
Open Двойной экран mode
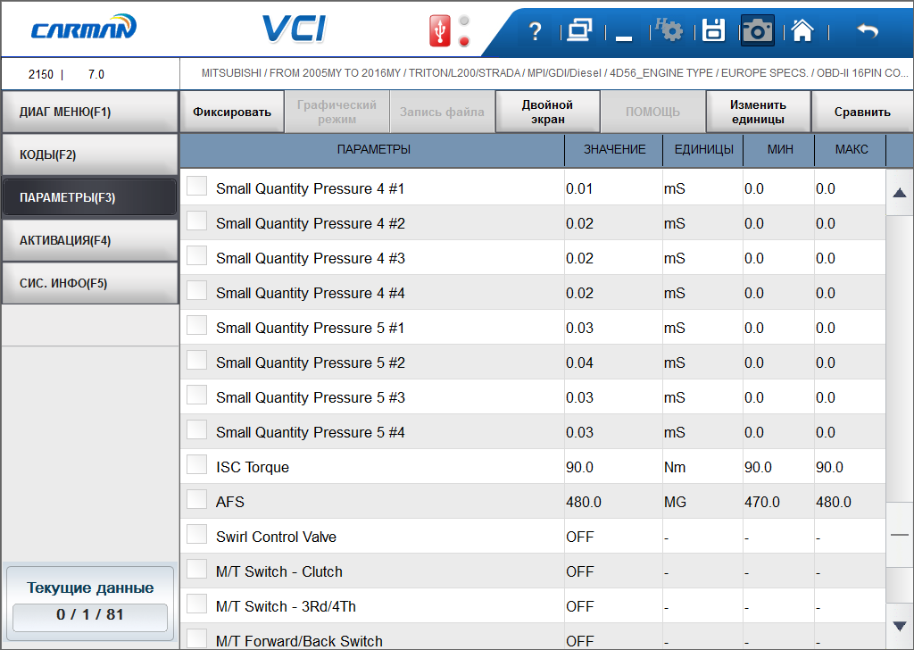pyautogui.click(x=547, y=112)
